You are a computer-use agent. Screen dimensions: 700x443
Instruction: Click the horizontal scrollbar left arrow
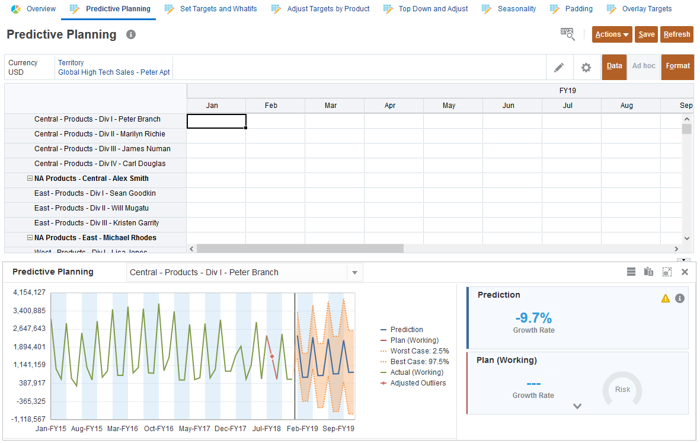(x=191, y=248)
